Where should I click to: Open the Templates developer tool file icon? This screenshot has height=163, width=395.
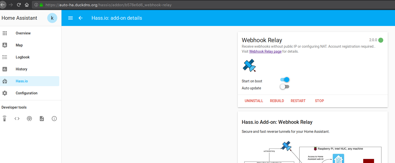click(x=42, y=119)
